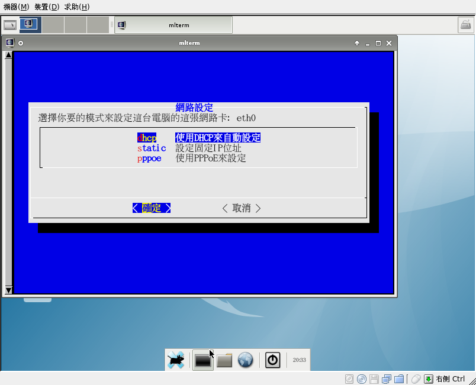
Task: Switch to the second workspace in pager
Action: click(53, 25)
